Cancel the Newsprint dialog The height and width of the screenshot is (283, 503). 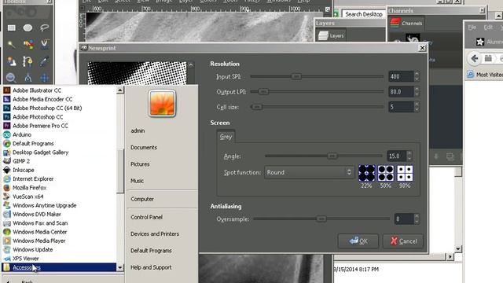click(403, 241)
